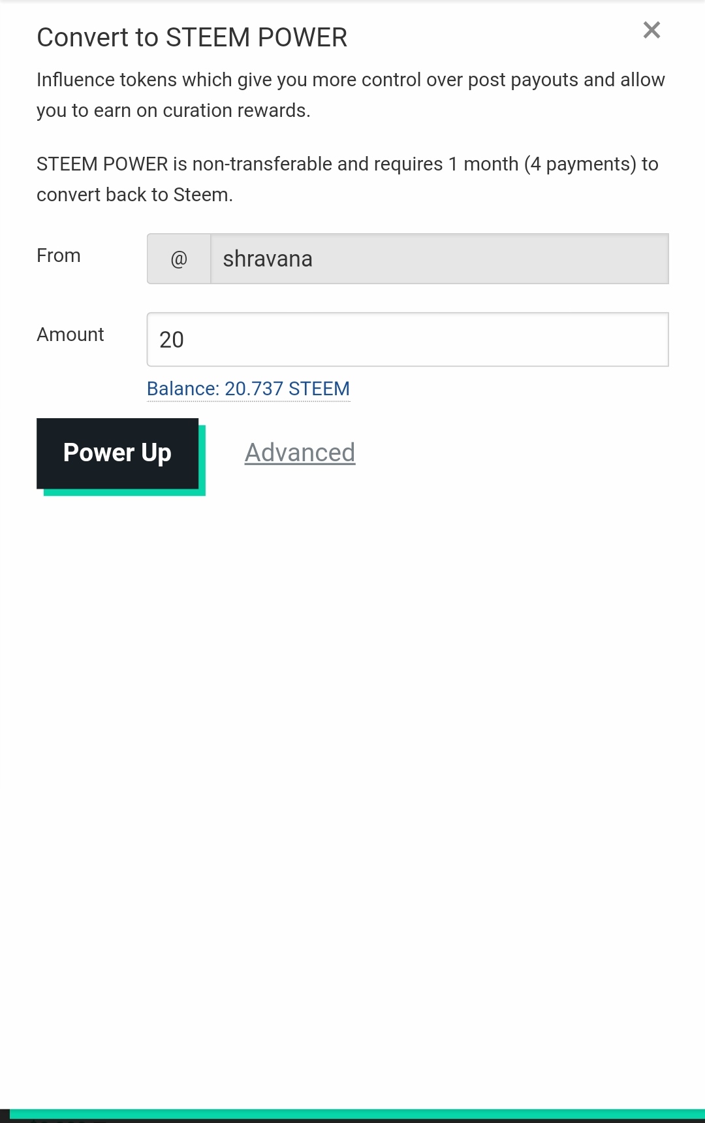The width and height of the screenshot is (705, 1123).
Task: Click the @ prefix in From field
Action: (179, 259)
